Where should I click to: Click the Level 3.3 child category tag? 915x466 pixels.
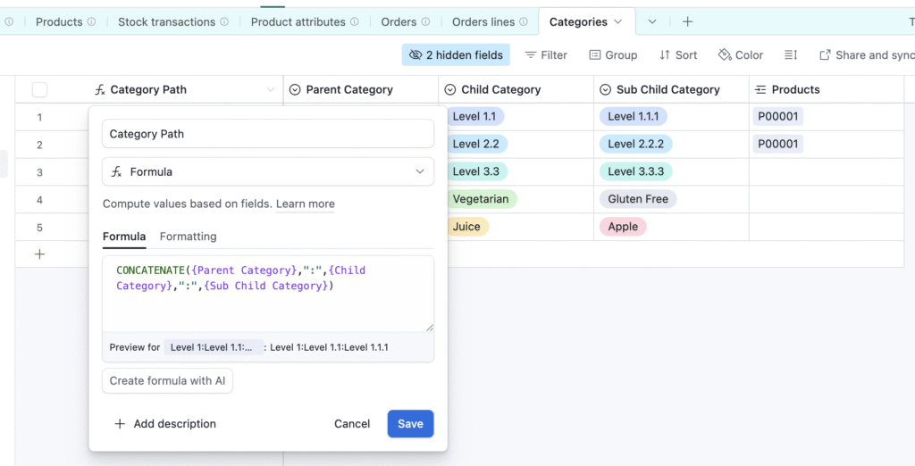coord(475,171)
